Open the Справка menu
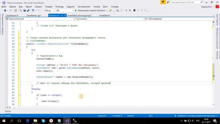The width and height of the screenshot is (220, 124). coord(114,7)
